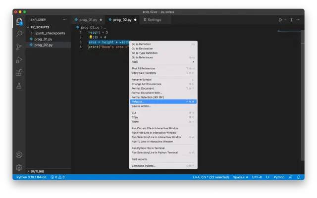Click Python language mode in status bar
The width and height of the screenshot is (317, 198).
point(279,177)
